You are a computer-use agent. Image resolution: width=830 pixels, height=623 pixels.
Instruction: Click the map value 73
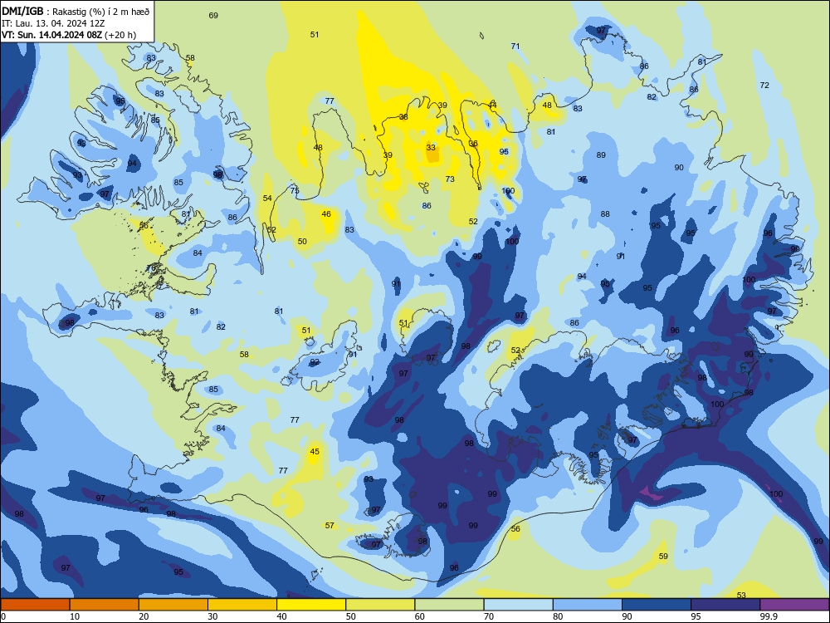coord(450,179)
